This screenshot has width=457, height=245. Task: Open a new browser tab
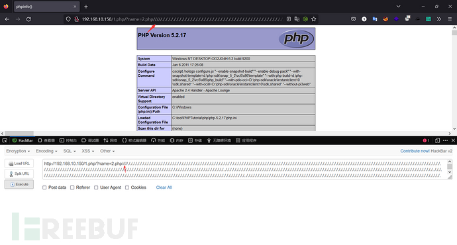(85, 7)
